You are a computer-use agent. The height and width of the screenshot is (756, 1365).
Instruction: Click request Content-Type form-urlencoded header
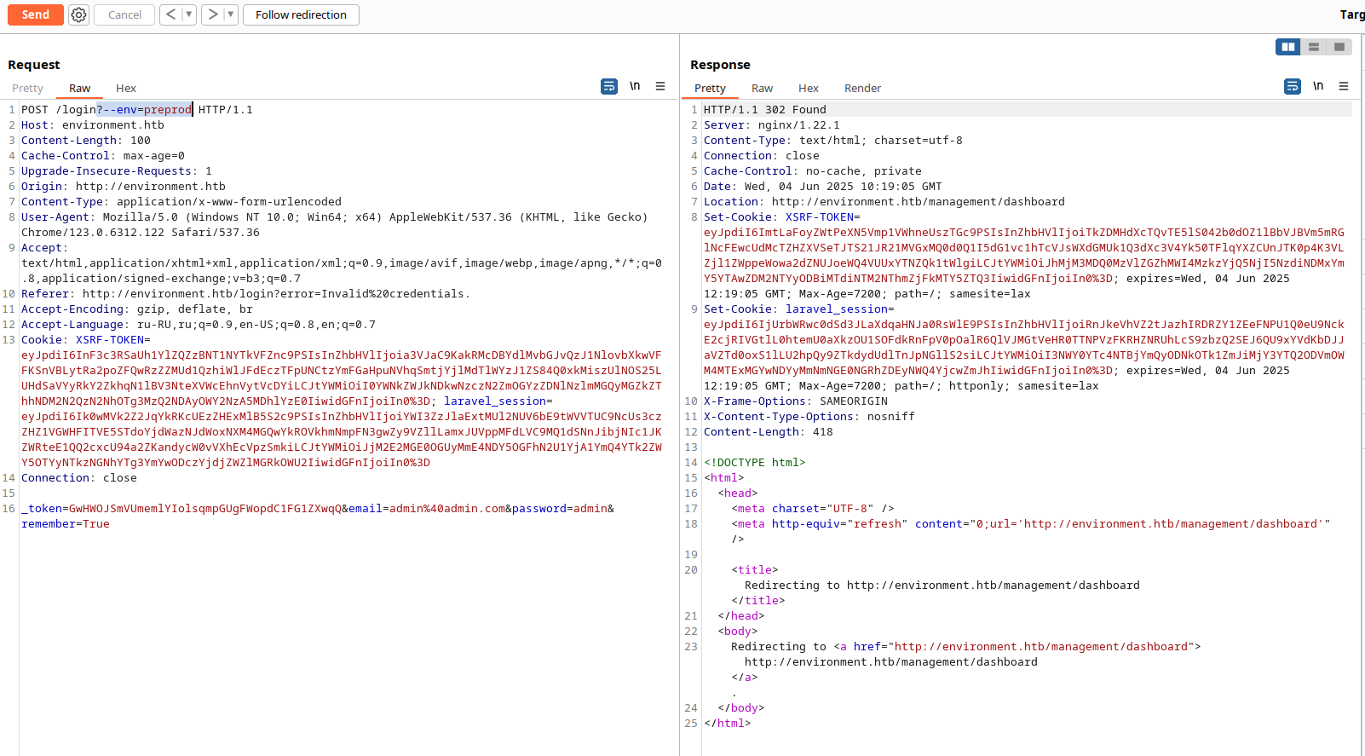coord(181,201)
